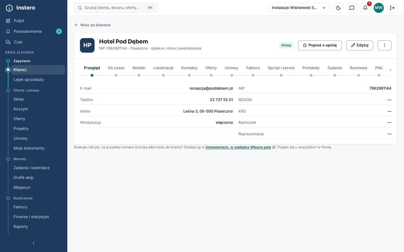Select Lejek sprzedaży in sidebar
The width and height of the screenshot is (404, 252).
(x=38, y=80)
